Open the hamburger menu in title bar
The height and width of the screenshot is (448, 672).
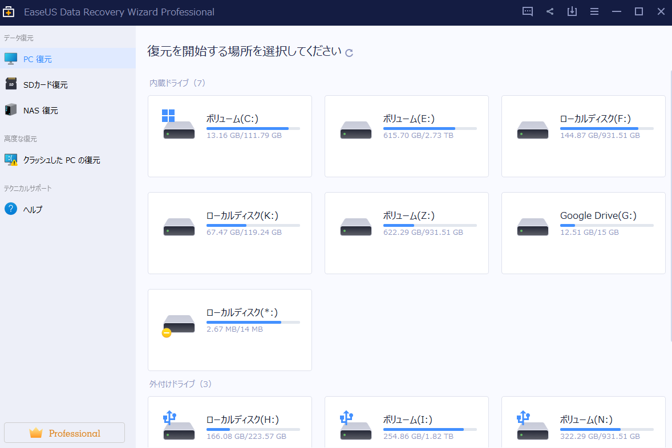coord(594,11)
